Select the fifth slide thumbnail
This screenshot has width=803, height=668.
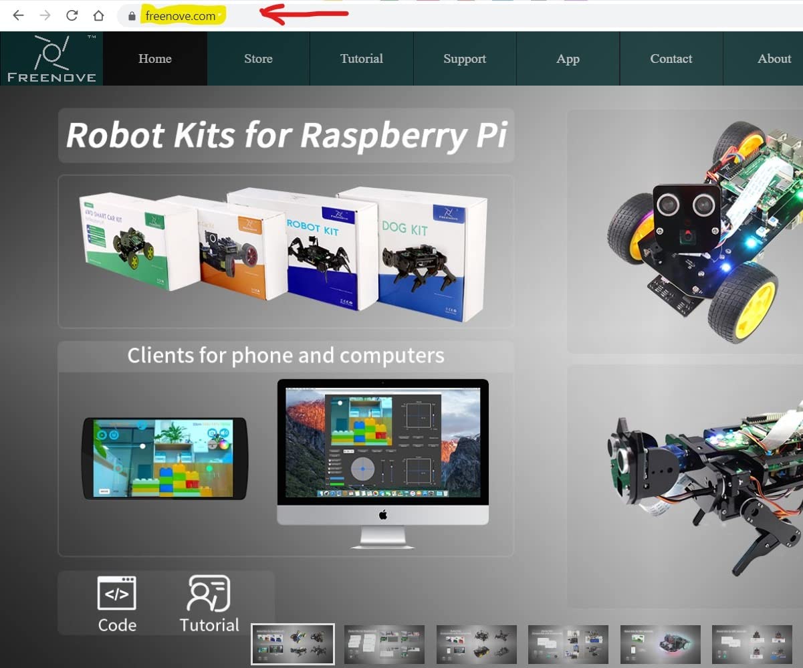pos(661,645)
